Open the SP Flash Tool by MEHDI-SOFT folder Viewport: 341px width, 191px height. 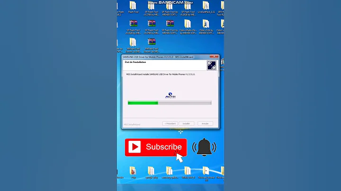170,9
